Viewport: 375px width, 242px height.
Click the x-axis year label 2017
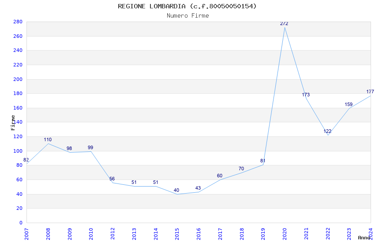pyautogui.click(x=220, y=234)
